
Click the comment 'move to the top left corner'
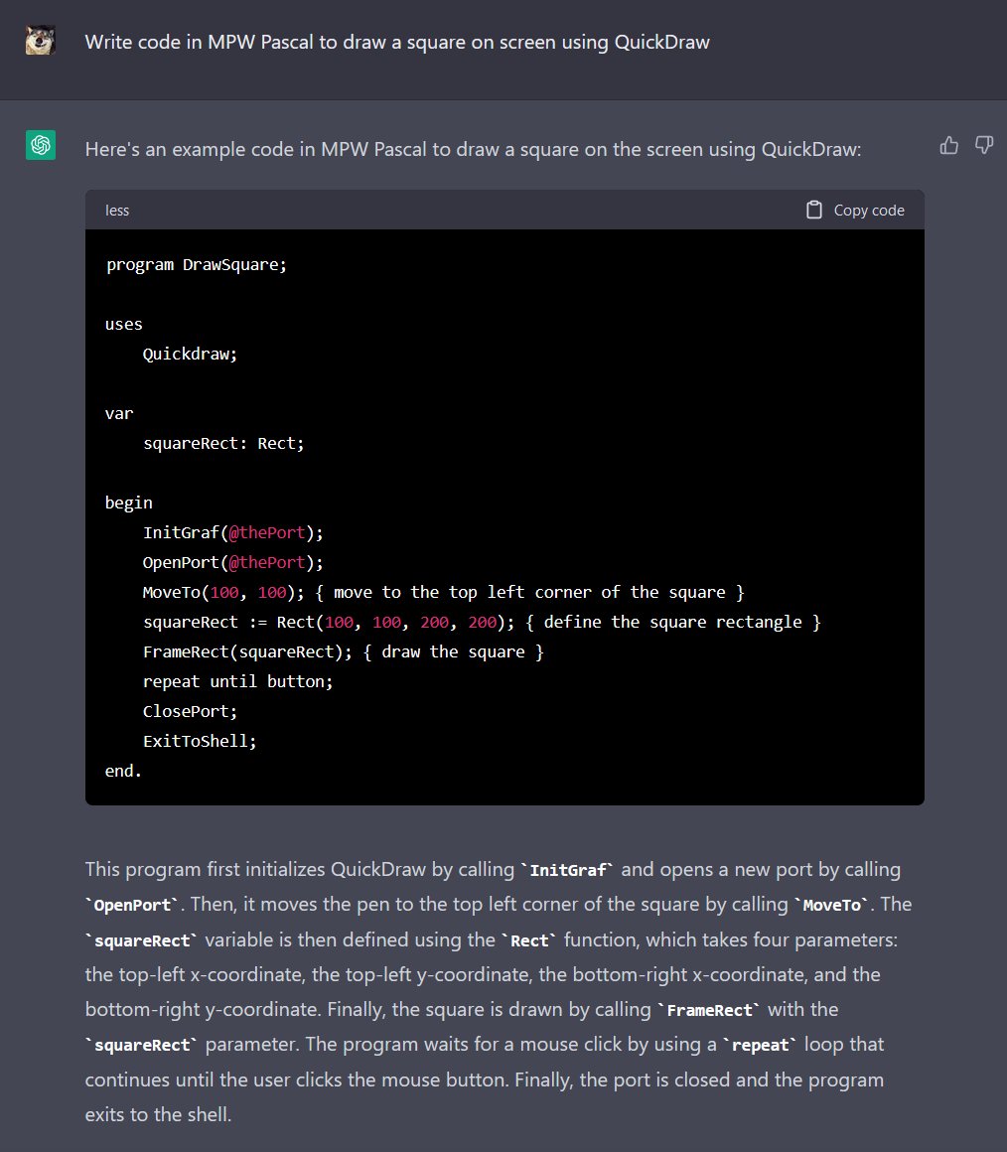(x=529, y=592)
